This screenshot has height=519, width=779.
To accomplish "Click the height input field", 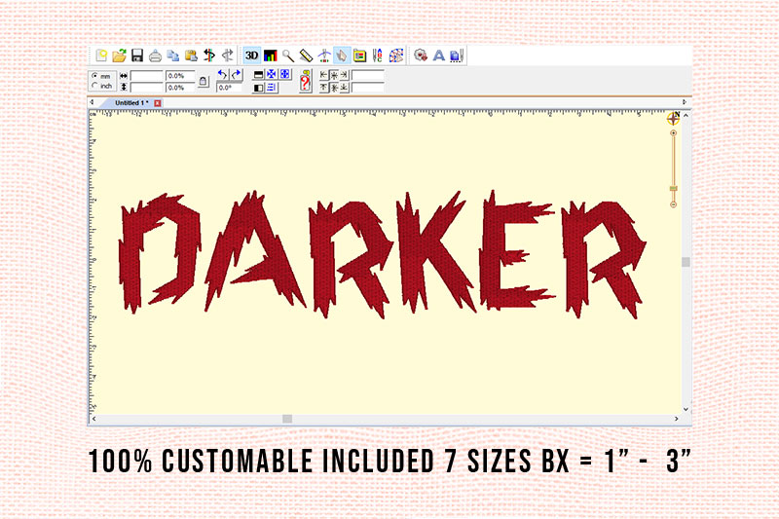I will 147,88.
